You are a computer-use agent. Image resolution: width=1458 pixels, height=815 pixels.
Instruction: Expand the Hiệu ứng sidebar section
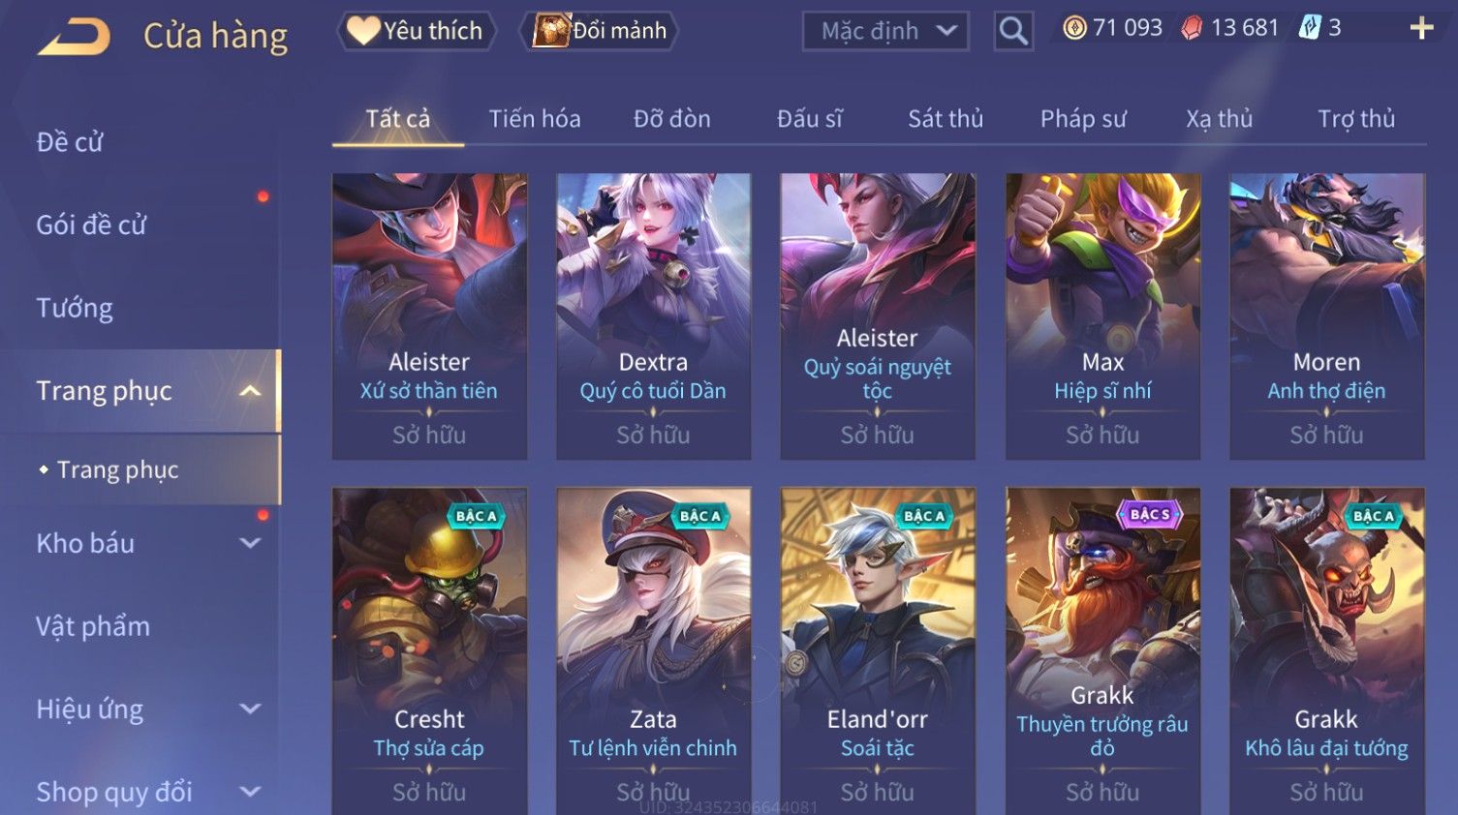click(x=250, y=709)
